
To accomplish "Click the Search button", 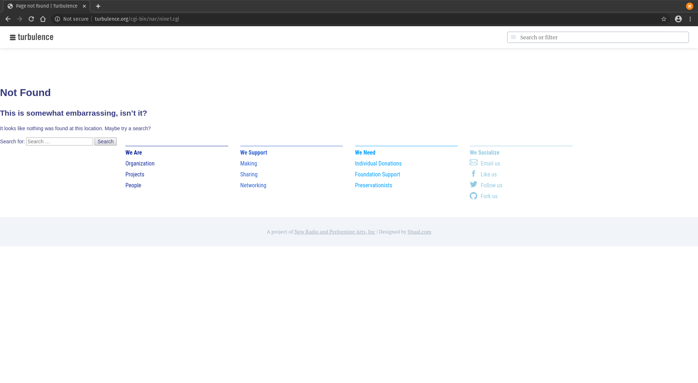I will point(105,141).
